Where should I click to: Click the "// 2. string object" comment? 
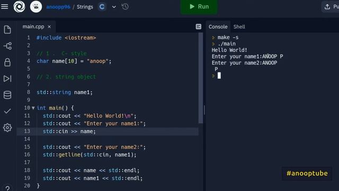pos(66,77)
